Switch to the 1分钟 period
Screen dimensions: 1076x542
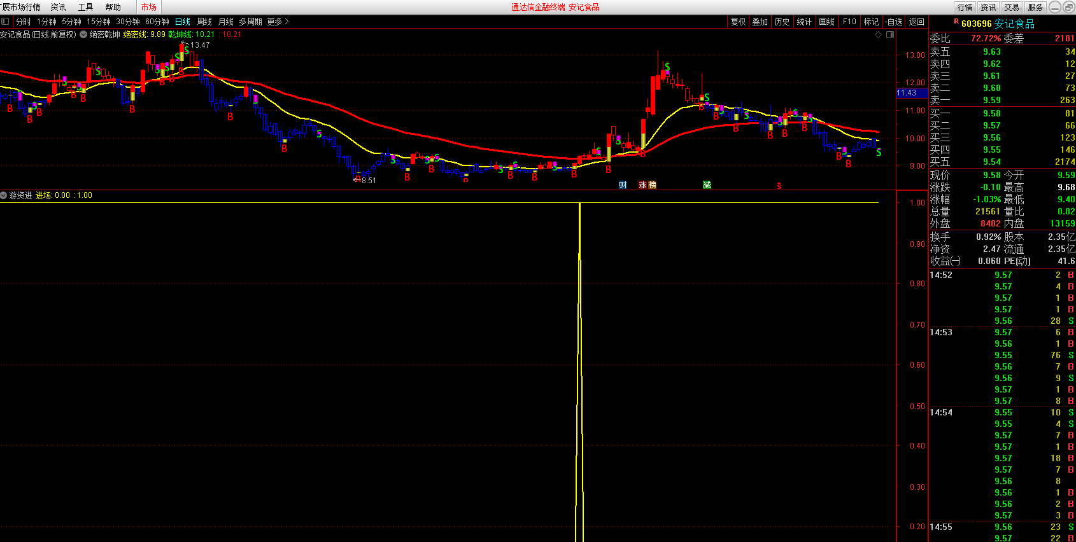pyautogui.click(x=46, y=22)
